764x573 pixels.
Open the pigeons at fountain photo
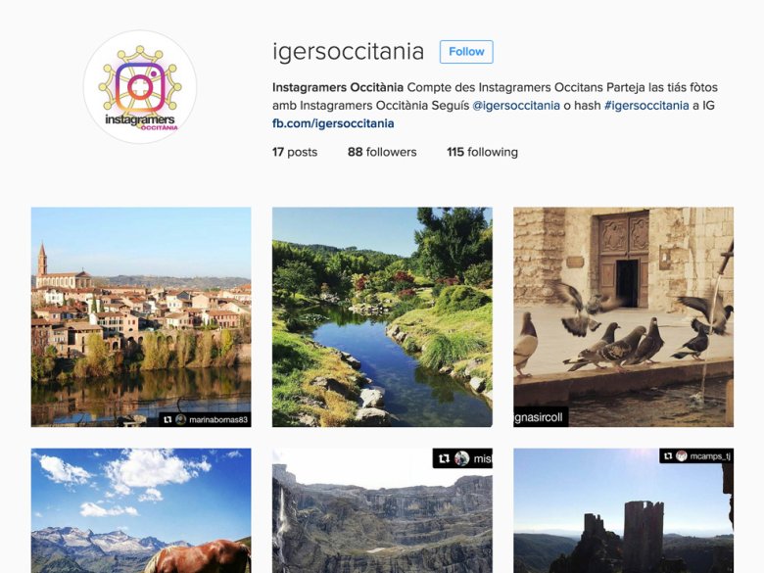623,317
